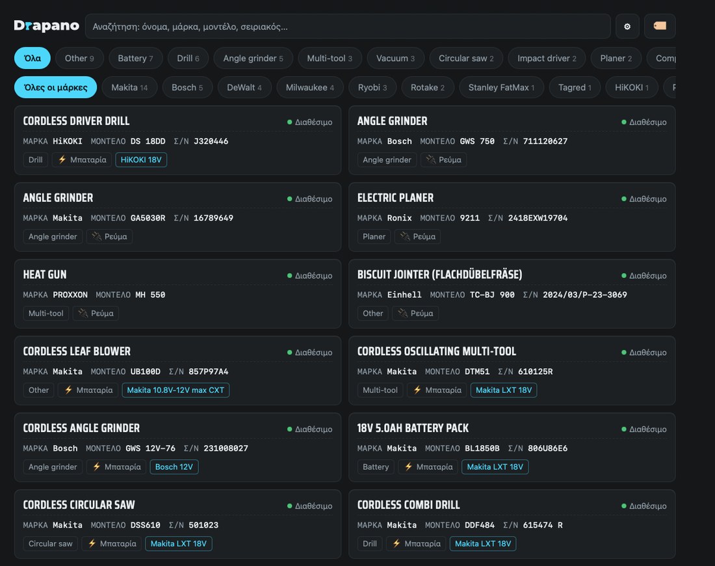The width and height of the screenshot is (715, 566).
Task: Click Μπαταρία tag on Circular Saw card
Action: point(112,543)
